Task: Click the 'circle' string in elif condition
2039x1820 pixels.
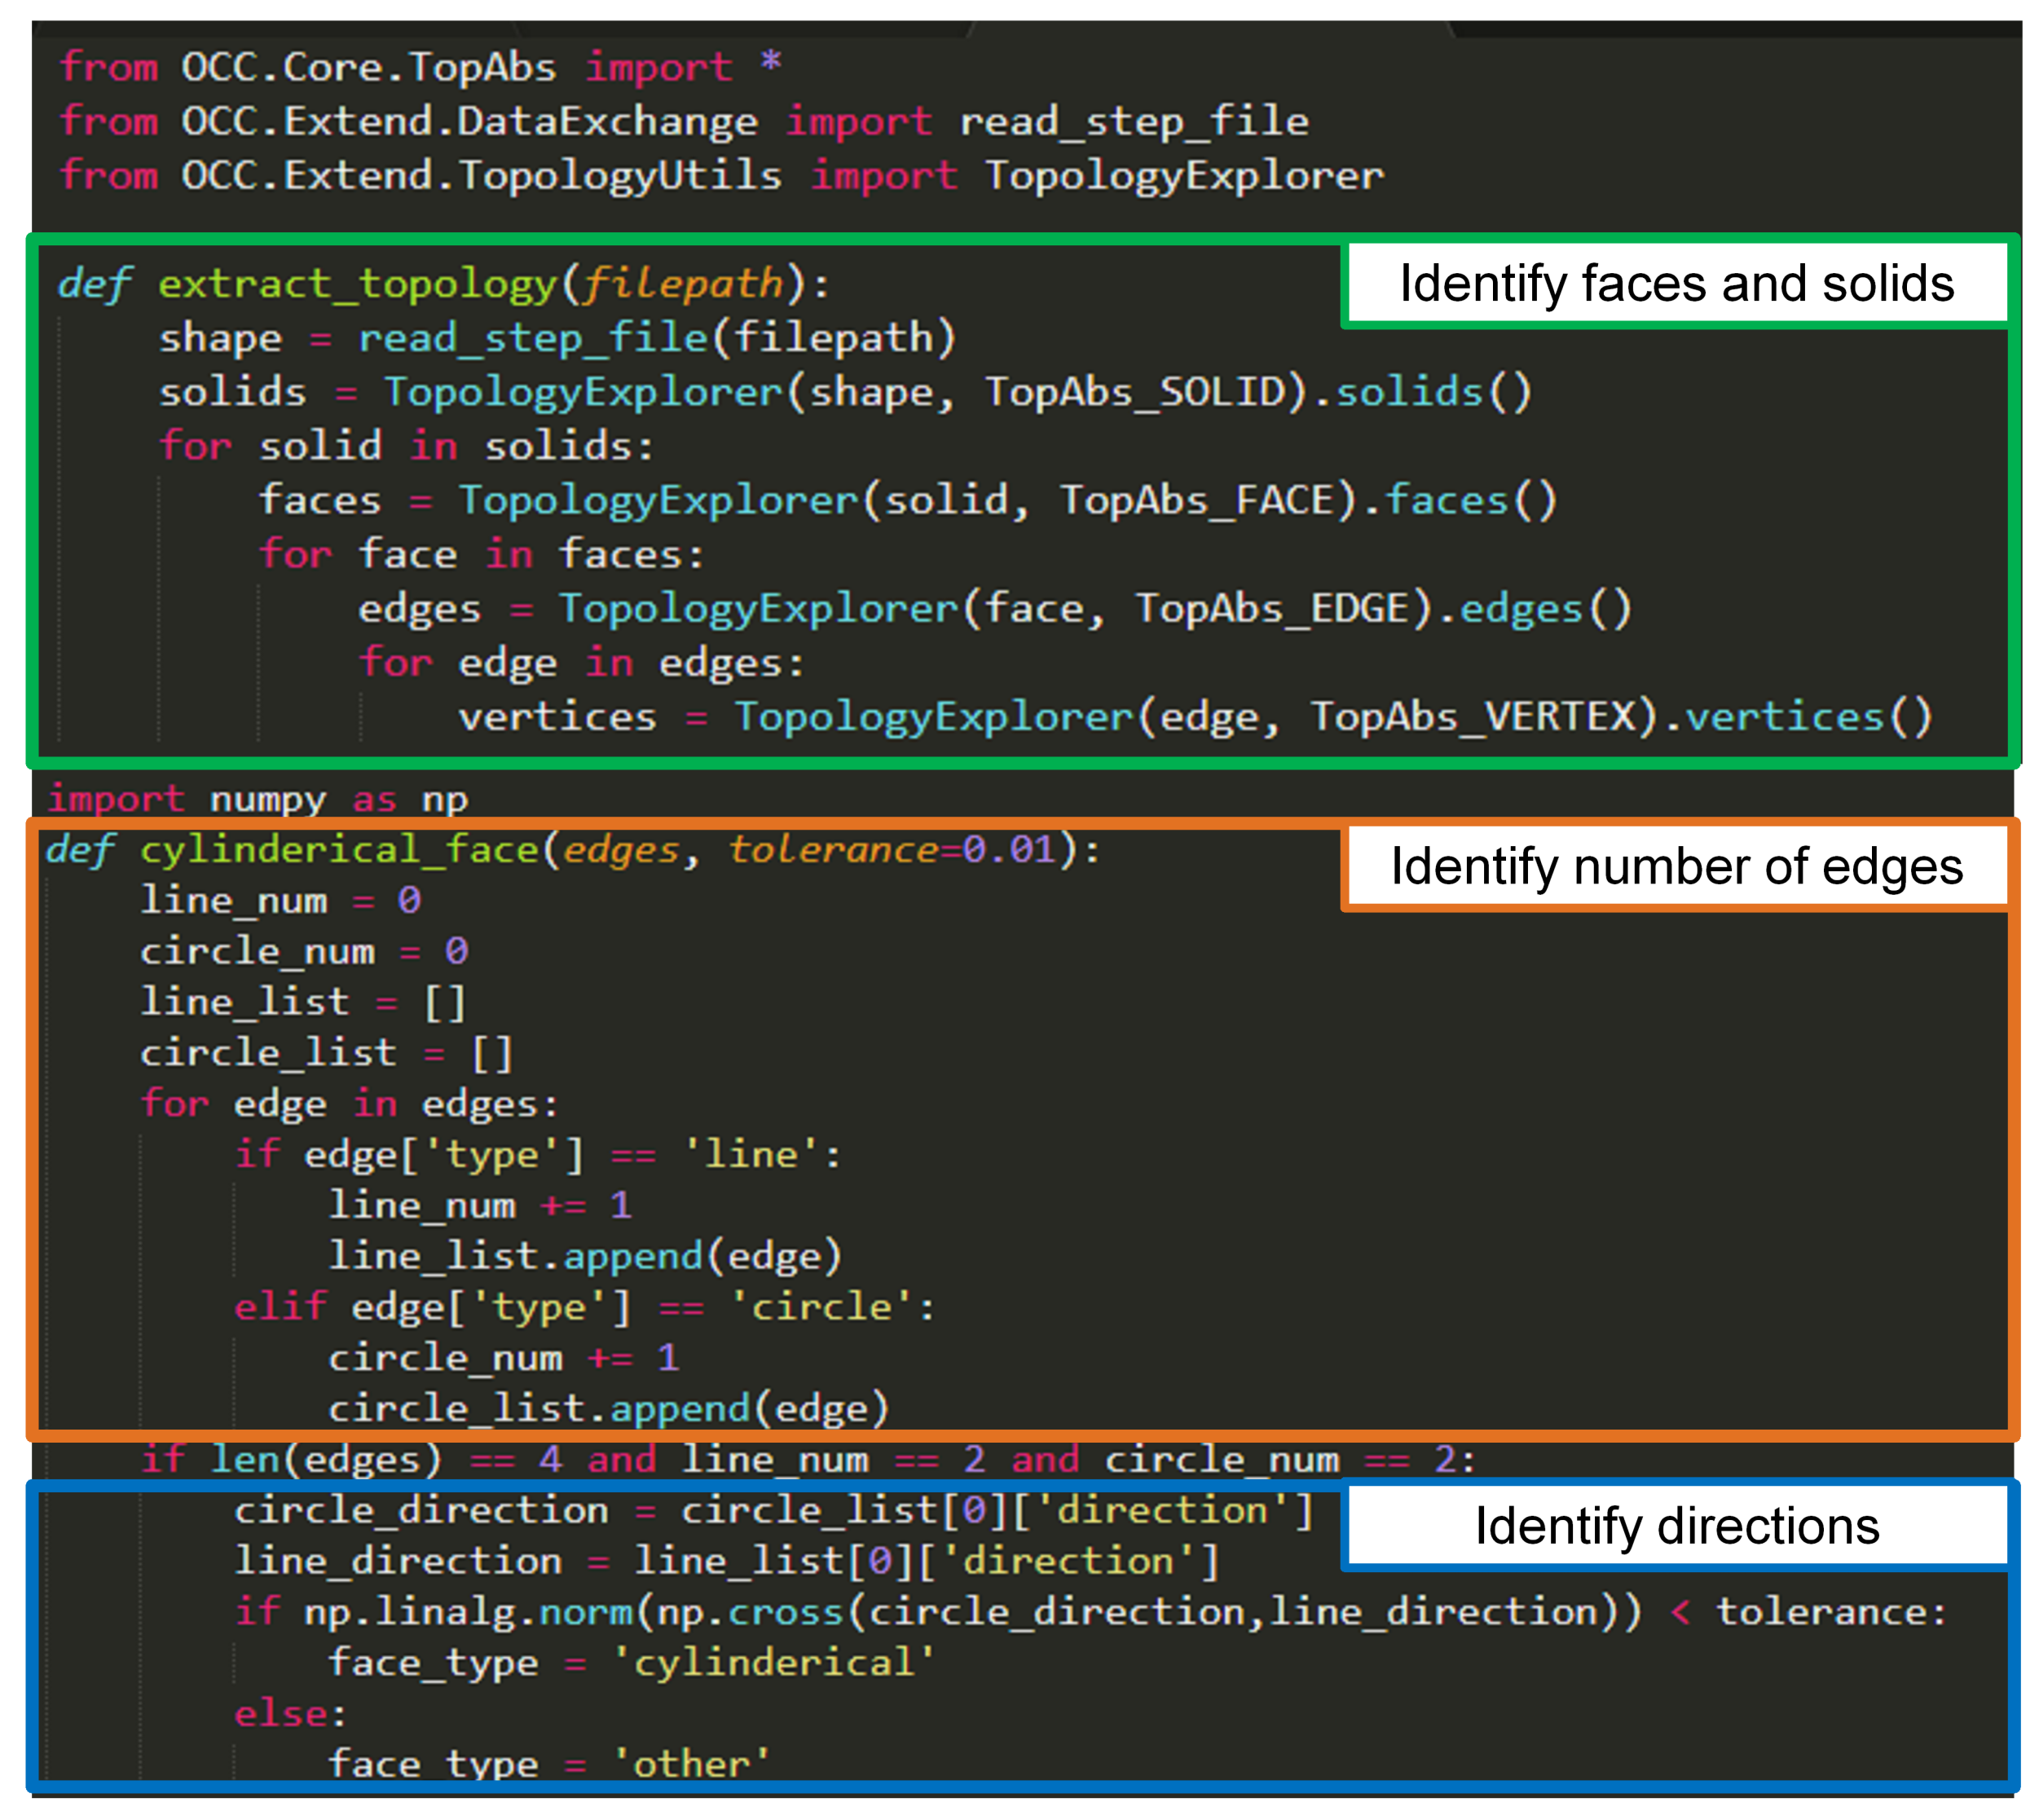Action: pos(821,1307)
